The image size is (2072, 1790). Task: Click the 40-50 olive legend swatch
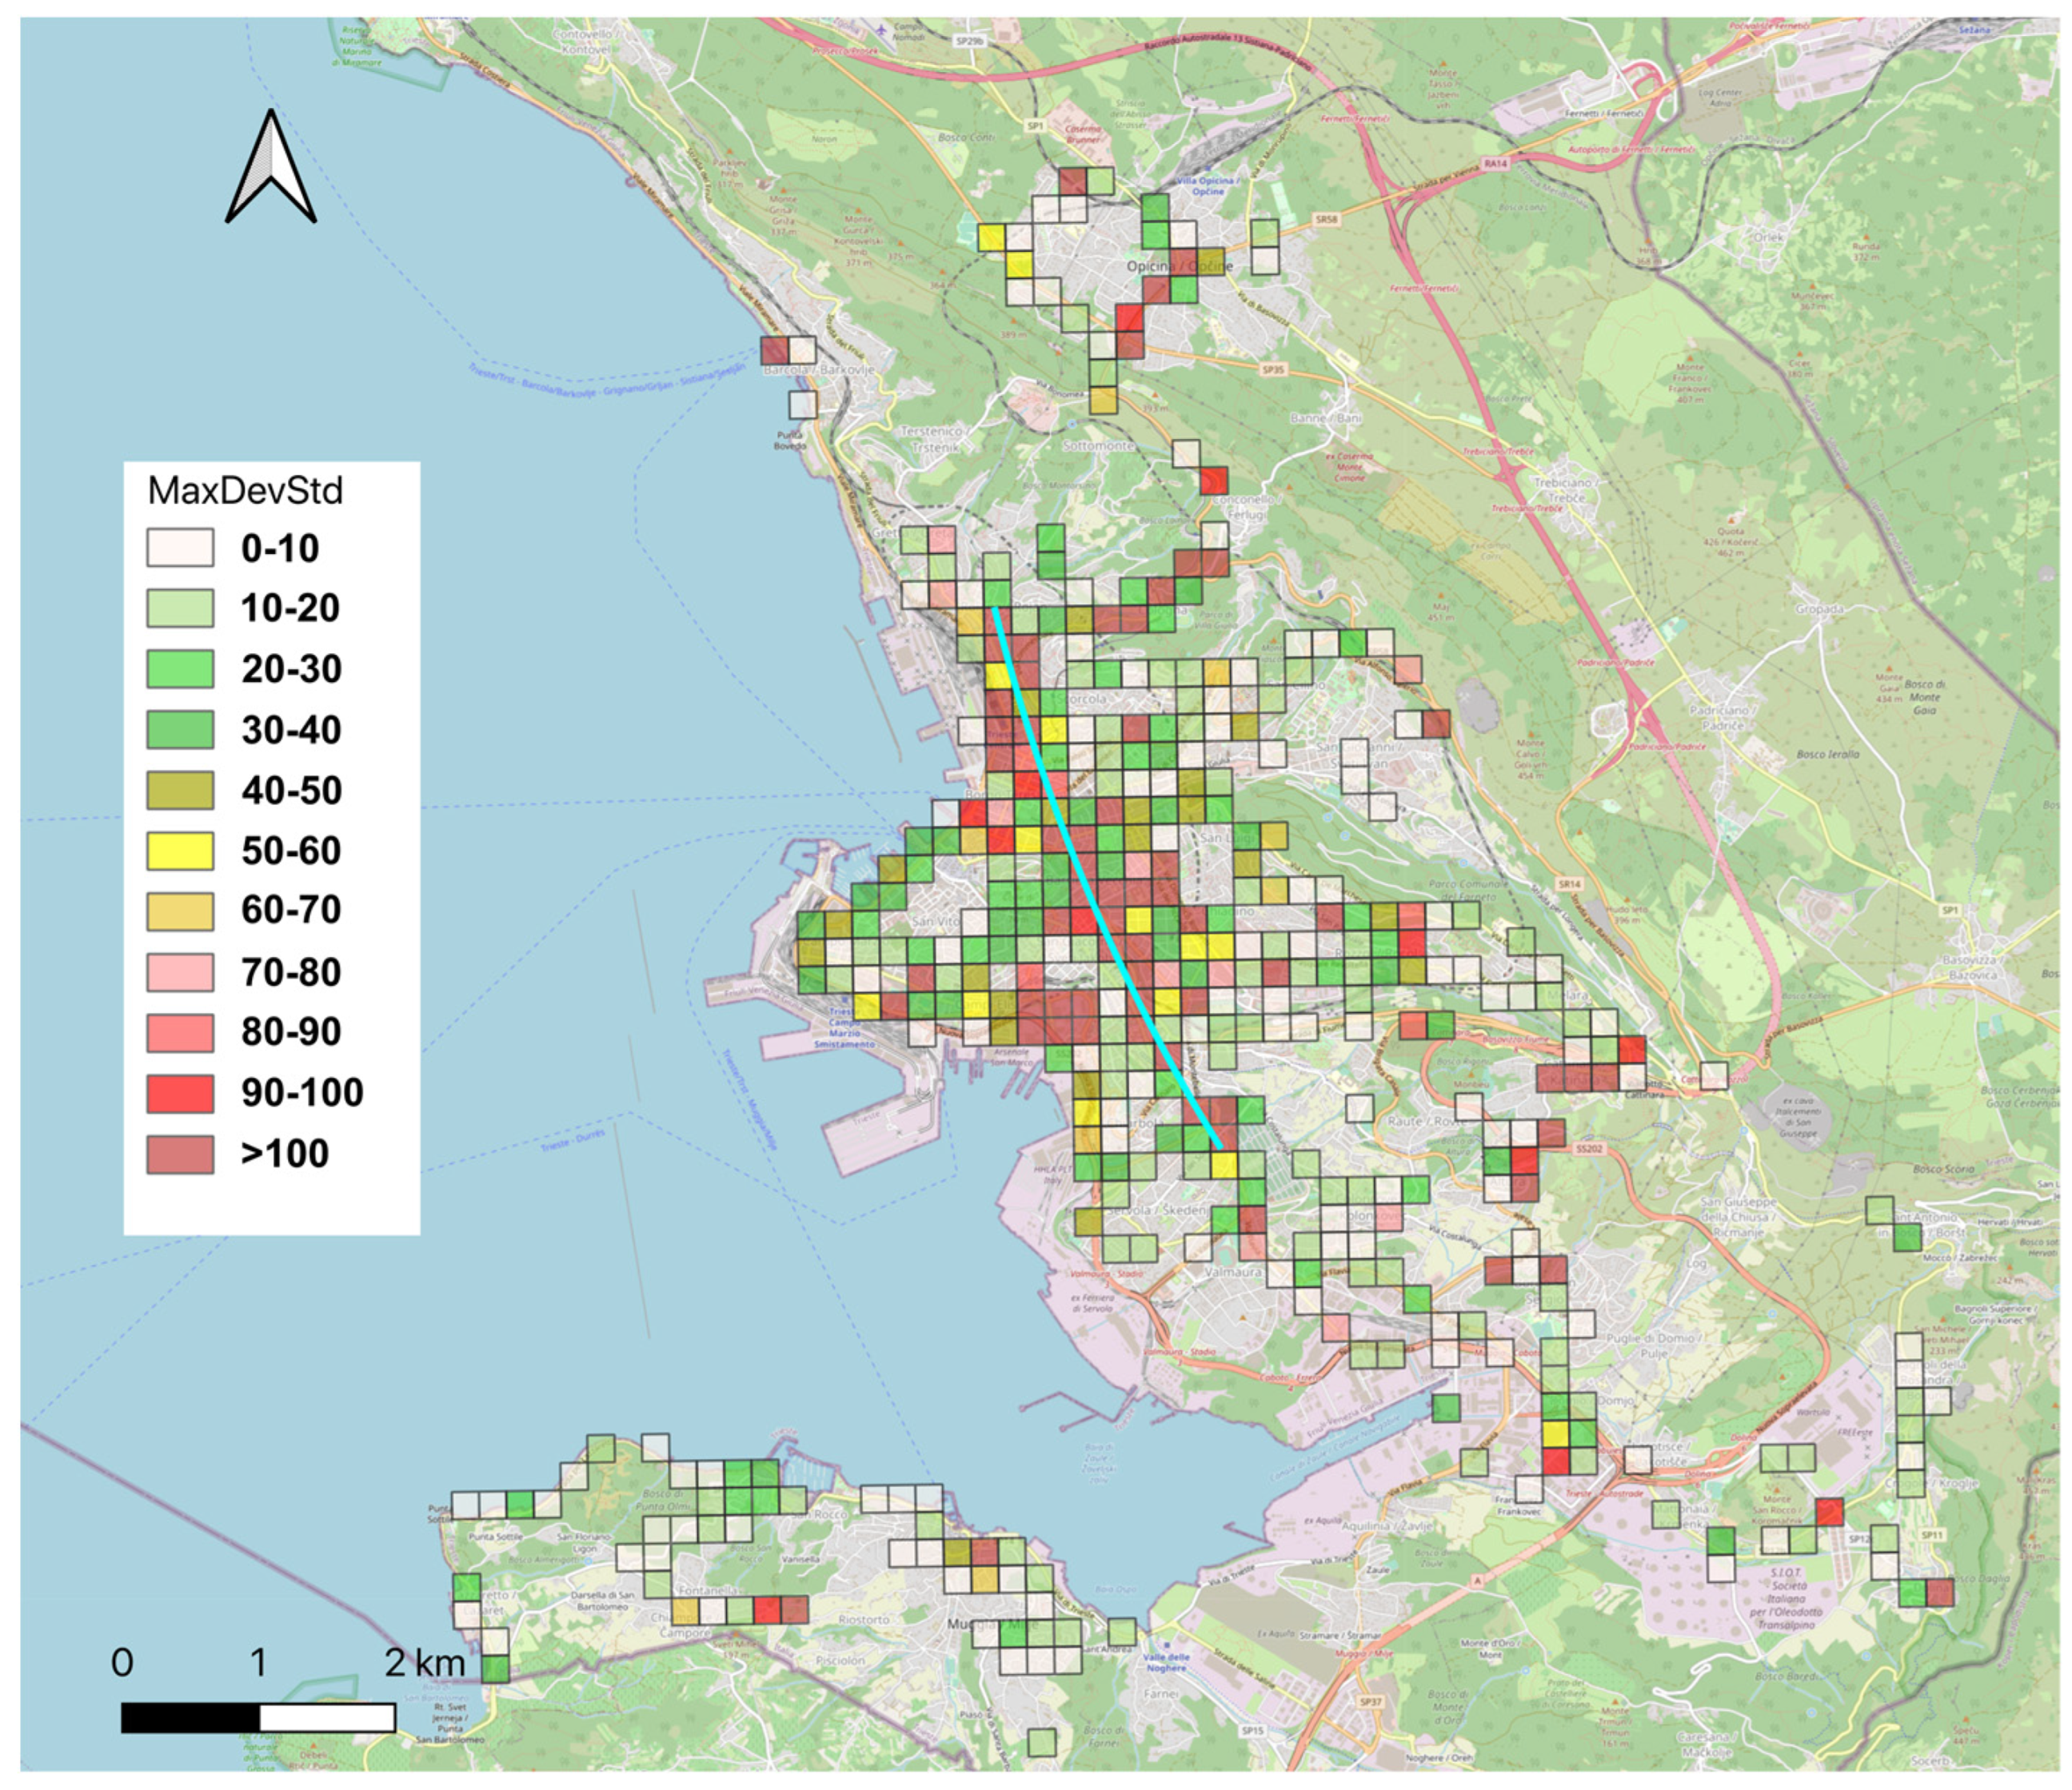180,791
